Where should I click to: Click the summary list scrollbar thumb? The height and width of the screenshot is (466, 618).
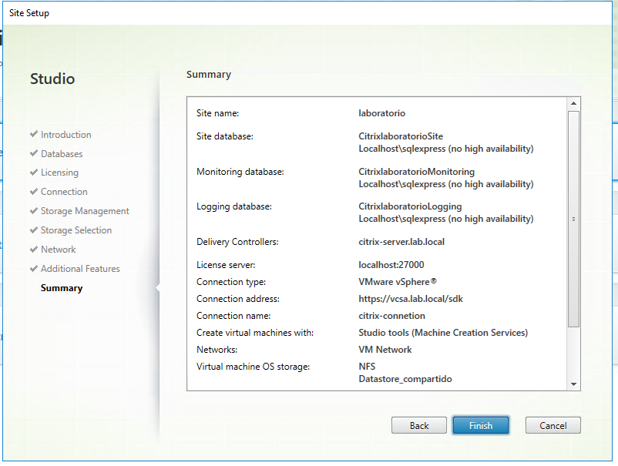coord(573,219)
